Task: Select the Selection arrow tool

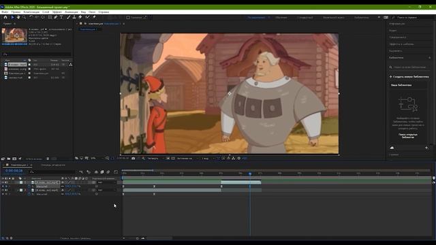Action: pos(12,17)
